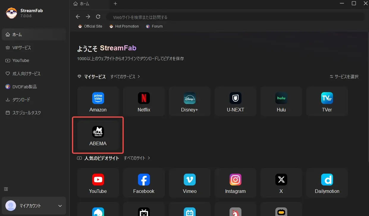Select YouTube in the sidebar

pyautogui.click(x=34, y=60)
